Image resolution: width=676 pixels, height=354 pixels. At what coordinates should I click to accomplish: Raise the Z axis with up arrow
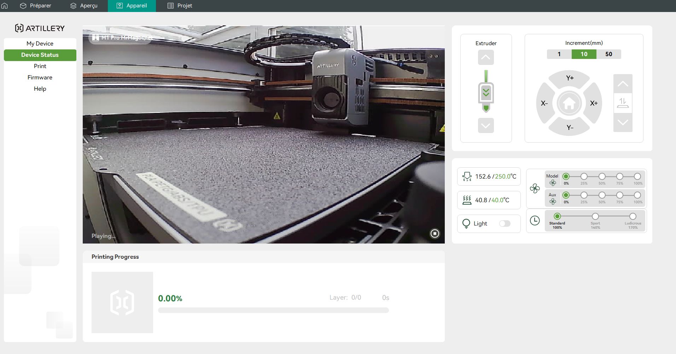pyautogui.click(x=623, y=84)
